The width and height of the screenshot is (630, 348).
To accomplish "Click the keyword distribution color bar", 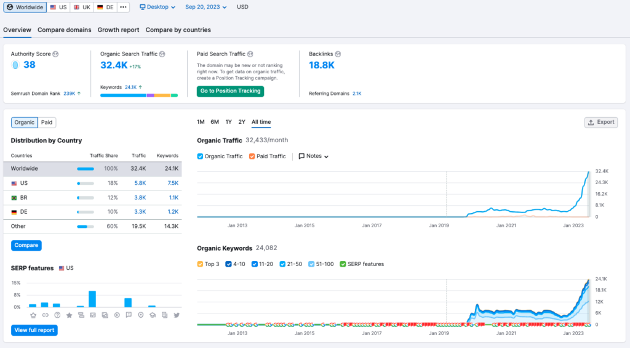I will pyautogui.click(x=139, y=95).
